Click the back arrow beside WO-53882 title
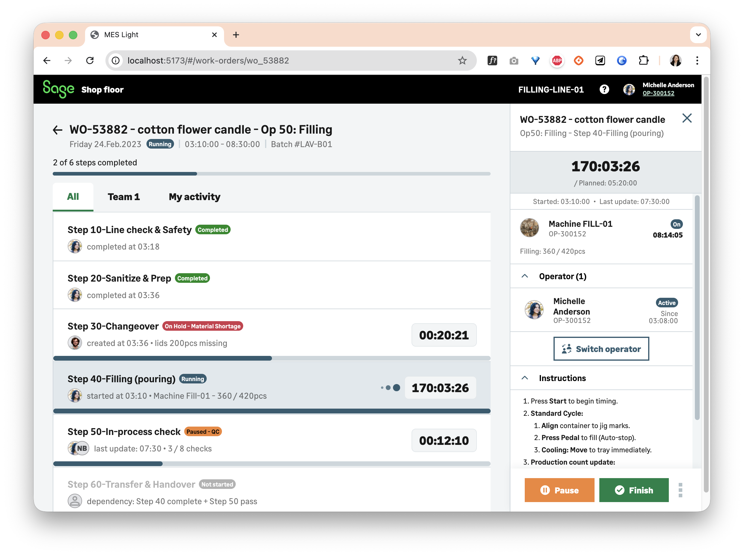The image size is (744, 556). [58, 130]
